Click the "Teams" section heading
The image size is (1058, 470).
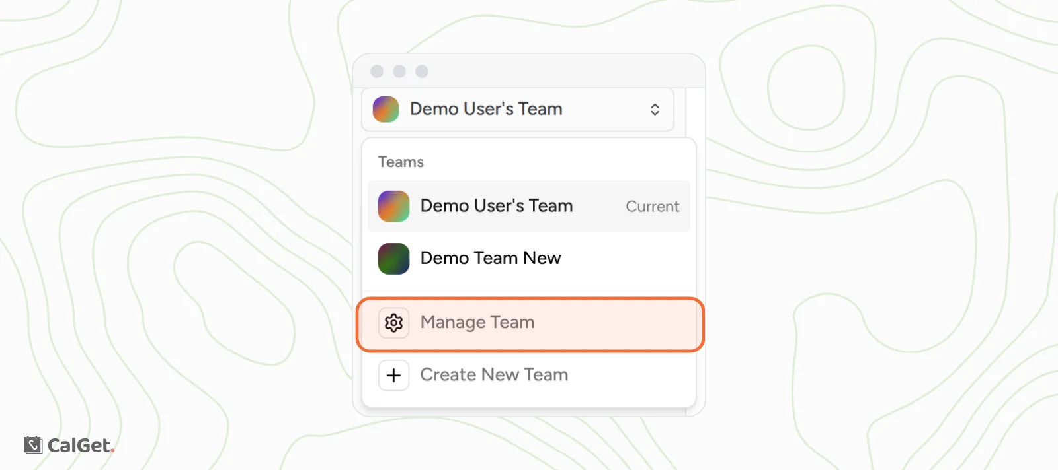pos(401,162)
